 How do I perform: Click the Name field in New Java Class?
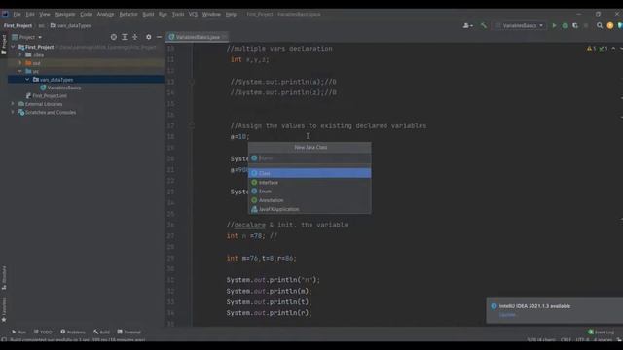[310, 158]
